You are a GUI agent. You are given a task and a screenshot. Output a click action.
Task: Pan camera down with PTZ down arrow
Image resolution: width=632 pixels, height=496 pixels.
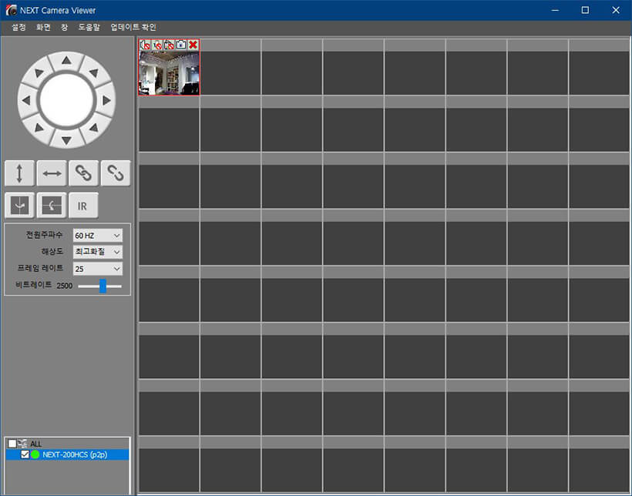pyautogui.click(x=66, y=140)
